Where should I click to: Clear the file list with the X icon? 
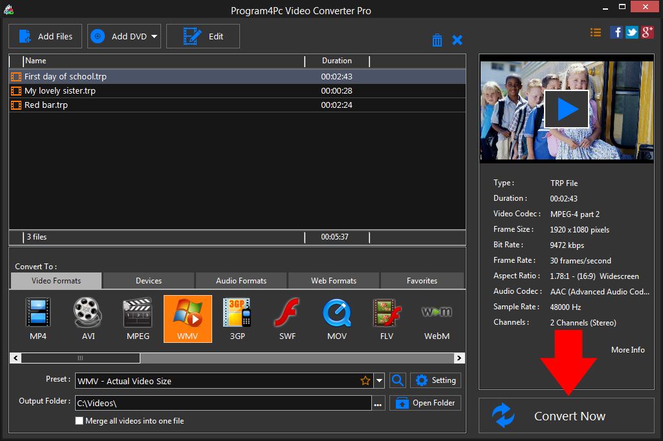click(x=457, y=39)
